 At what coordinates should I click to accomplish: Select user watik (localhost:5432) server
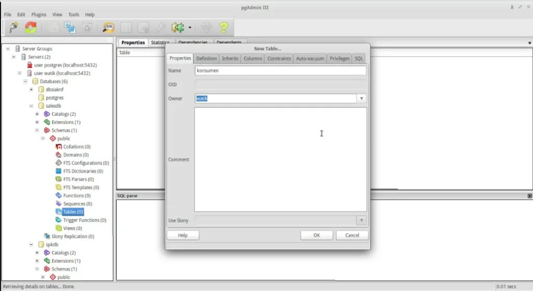(62, 73)
